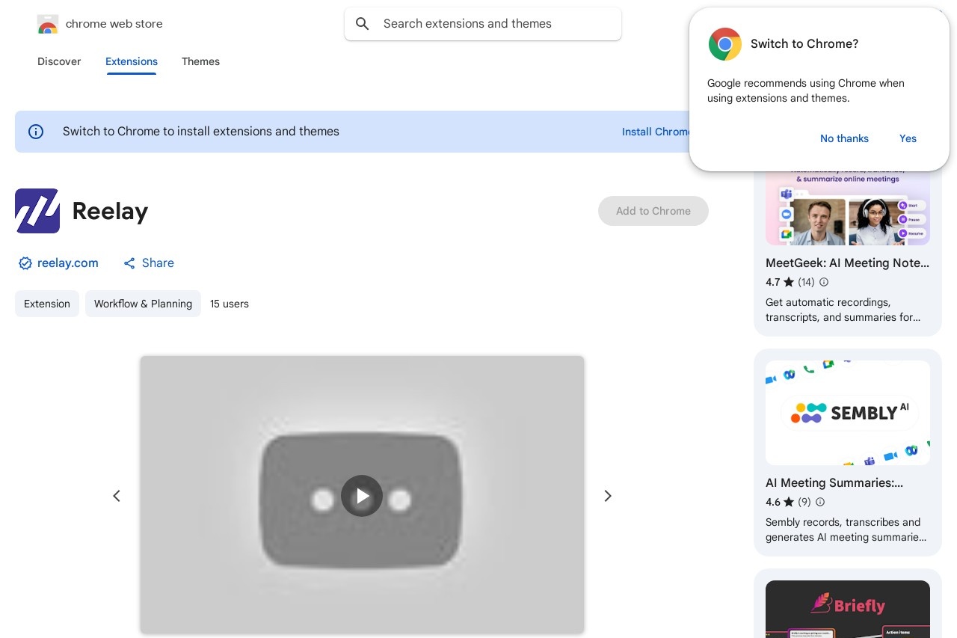Click Yes in the Switch to Chrome popup
The height and width of the screenshot is (638, 957).
tap(908, 138)
